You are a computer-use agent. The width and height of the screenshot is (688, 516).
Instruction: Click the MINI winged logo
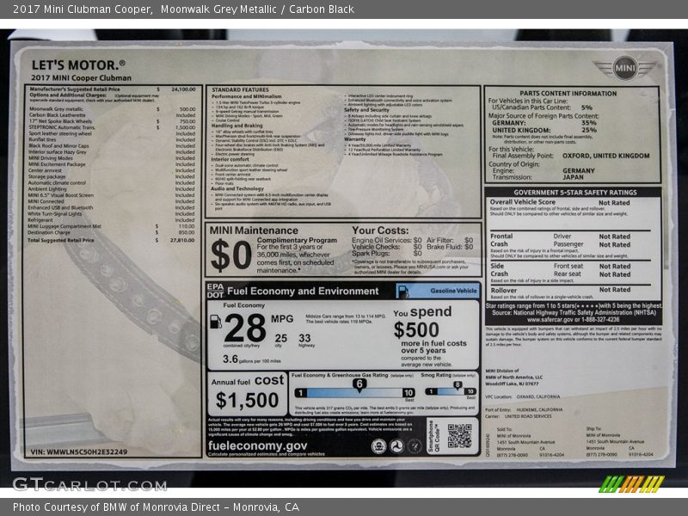coord(625,68)
